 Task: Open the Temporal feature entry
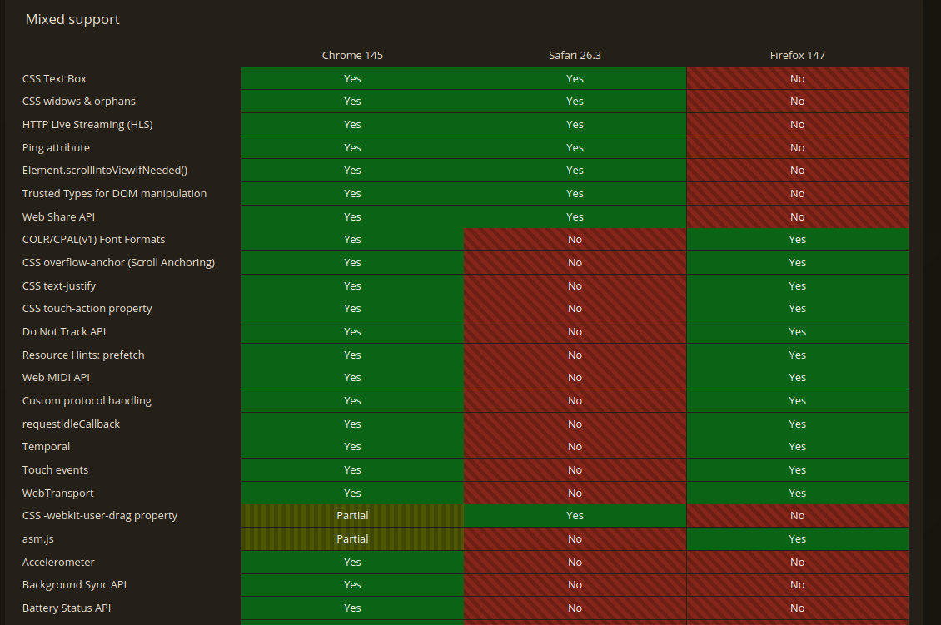46,446
